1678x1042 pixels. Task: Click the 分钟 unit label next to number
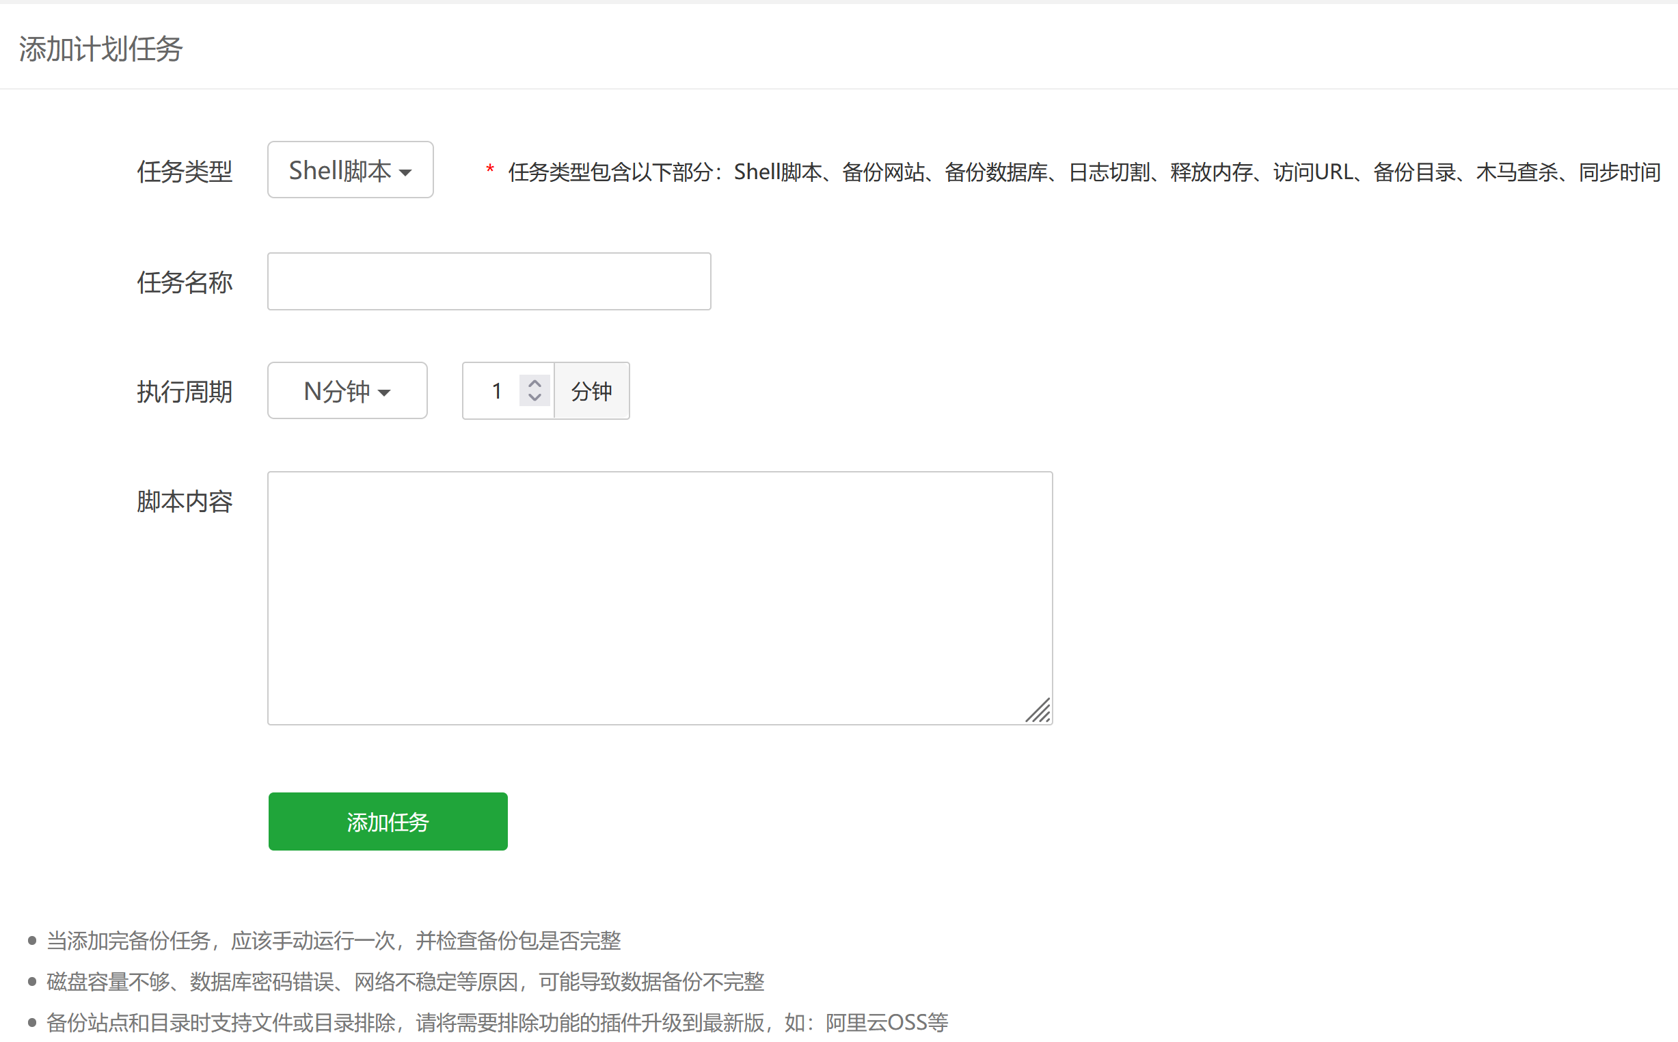[591, 390]
